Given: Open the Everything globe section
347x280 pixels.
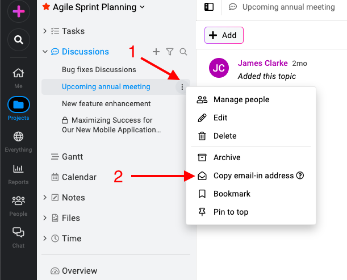Looking at the screenshot, I should pos(18,141).
